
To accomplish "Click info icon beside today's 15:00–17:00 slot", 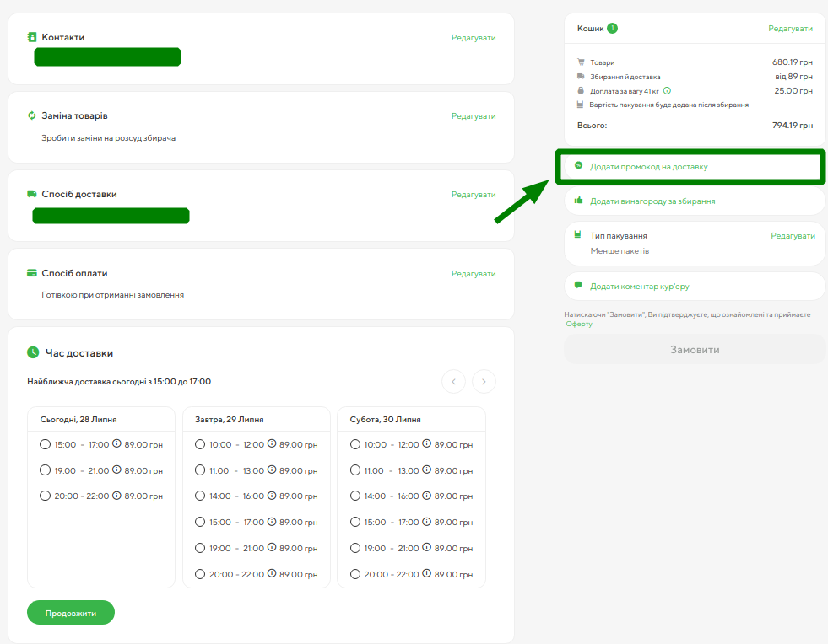I will click(116, 444).
